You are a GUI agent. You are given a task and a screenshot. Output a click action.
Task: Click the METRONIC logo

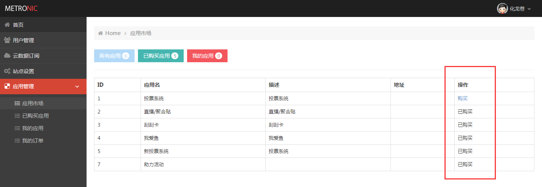(21, 8)
